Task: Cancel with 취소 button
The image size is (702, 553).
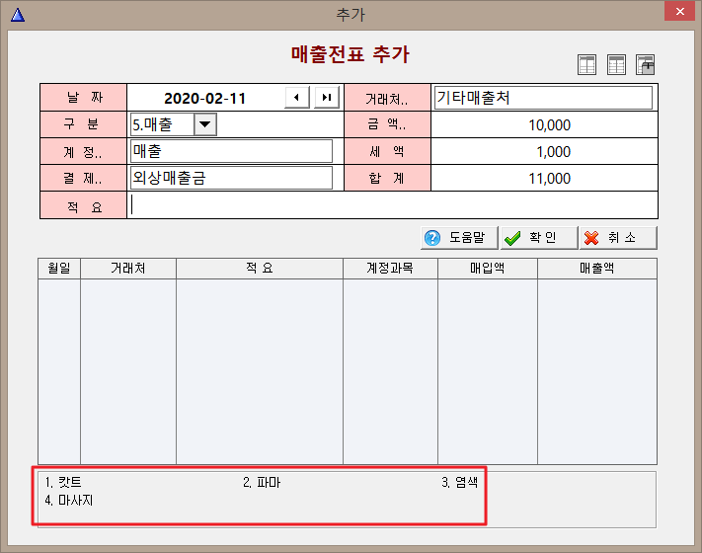Action: (x=618, y=237)
